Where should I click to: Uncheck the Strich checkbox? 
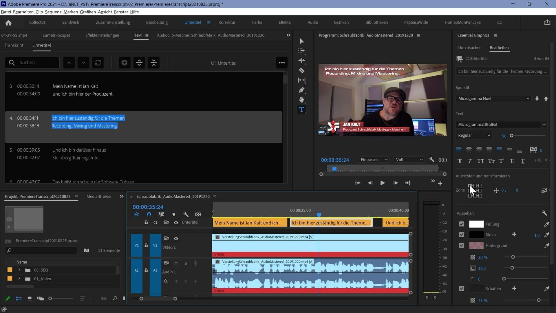tap(462, 234)
